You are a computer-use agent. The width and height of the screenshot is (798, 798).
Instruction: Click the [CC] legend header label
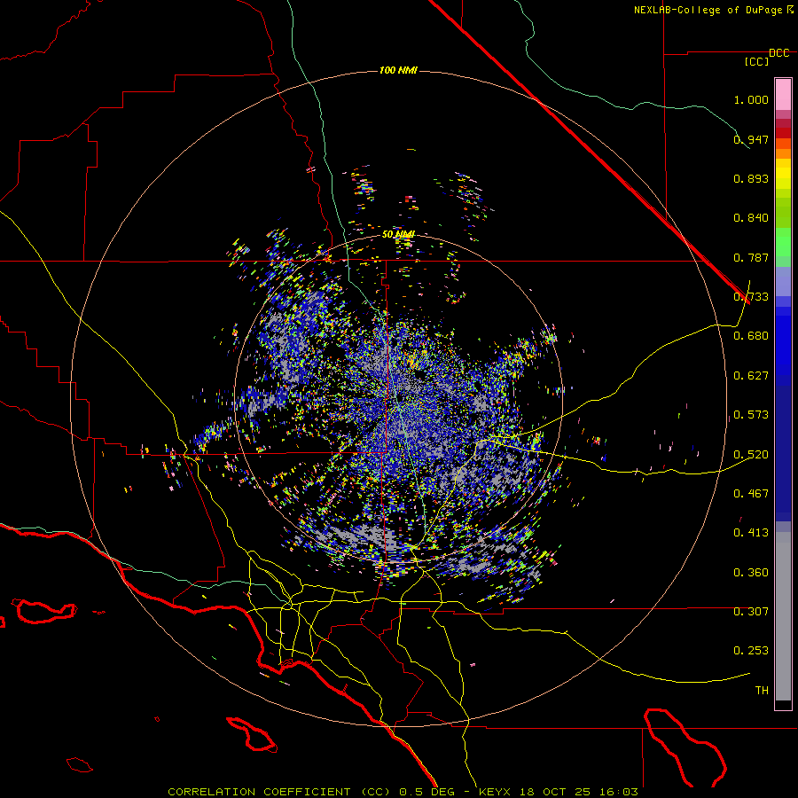[756, 61]
